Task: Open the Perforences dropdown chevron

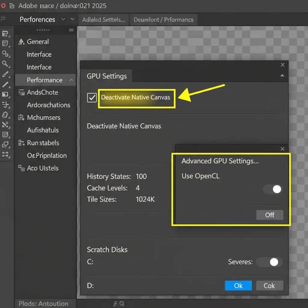Action: coord(63,20)
